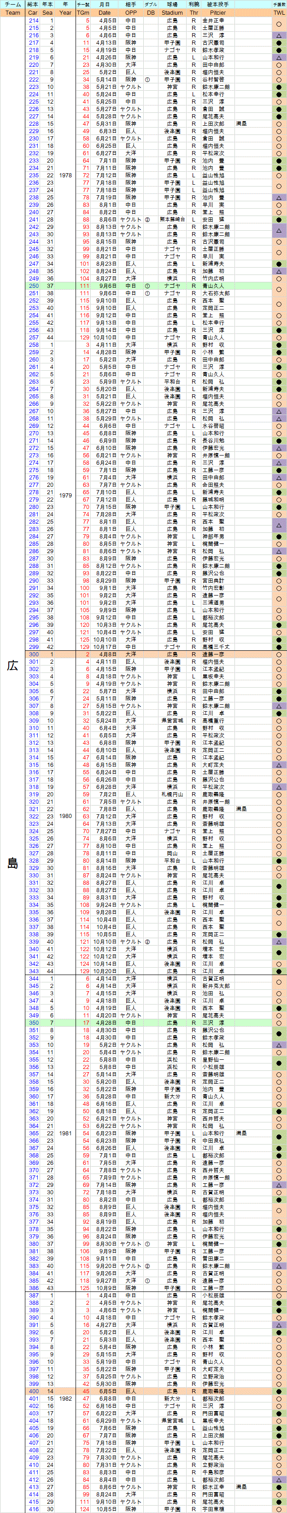
Task: Click date cell 10月9日
Action: (107, 1288)
